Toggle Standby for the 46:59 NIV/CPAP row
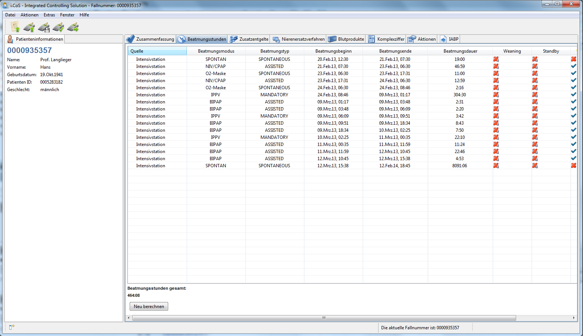Image resolution: width=583 pixels, height=336 pixels. coord(535,66)
